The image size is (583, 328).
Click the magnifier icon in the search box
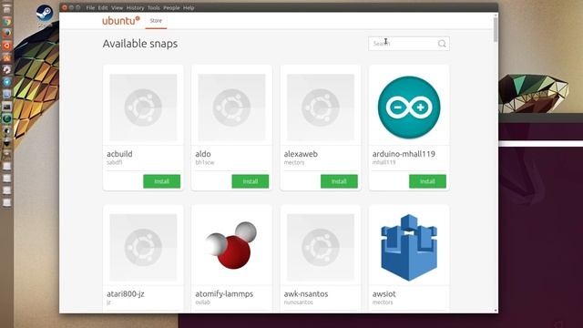(442, 44)
